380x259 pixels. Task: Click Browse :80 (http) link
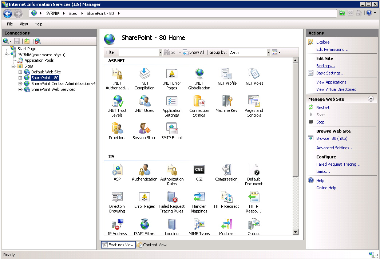(332, 138)
